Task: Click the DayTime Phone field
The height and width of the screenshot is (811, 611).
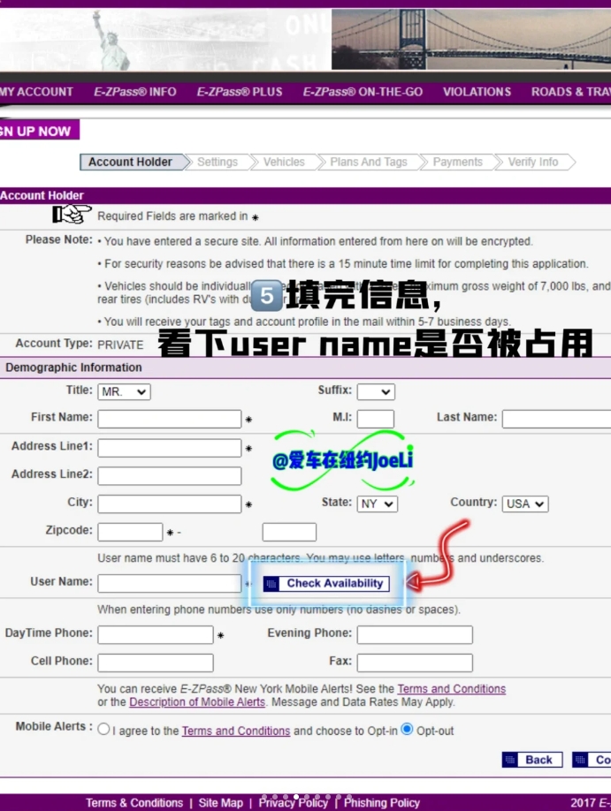Action: [x=156, y=634]
